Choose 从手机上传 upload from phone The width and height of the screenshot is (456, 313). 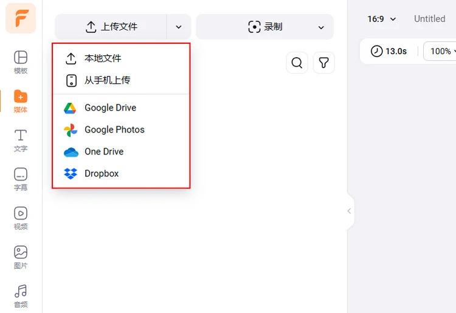(121, 80)
